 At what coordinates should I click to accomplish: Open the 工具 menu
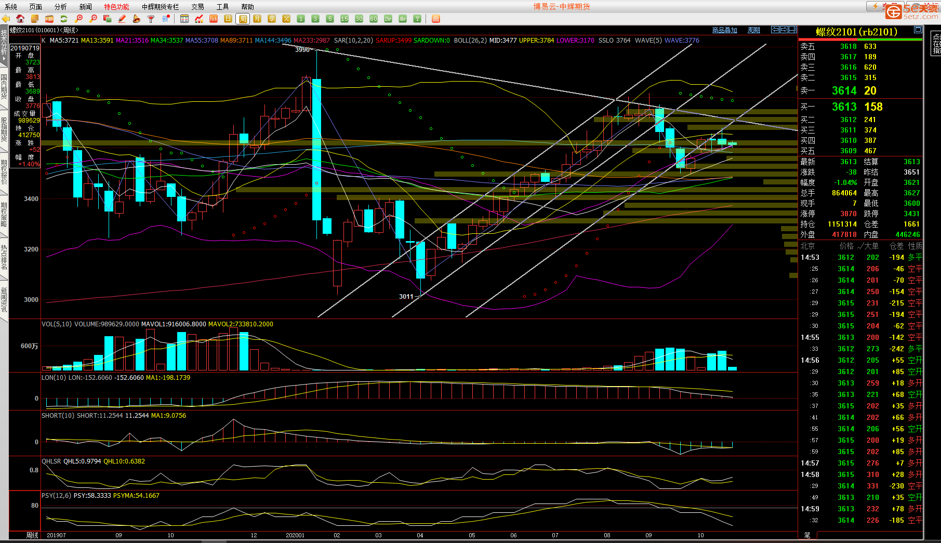coord(223,7)
